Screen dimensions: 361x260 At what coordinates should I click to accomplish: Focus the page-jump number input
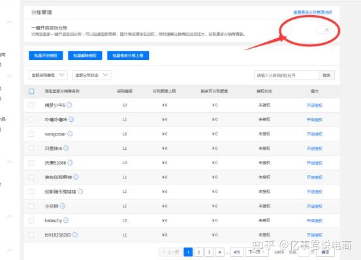pos(304,252)
